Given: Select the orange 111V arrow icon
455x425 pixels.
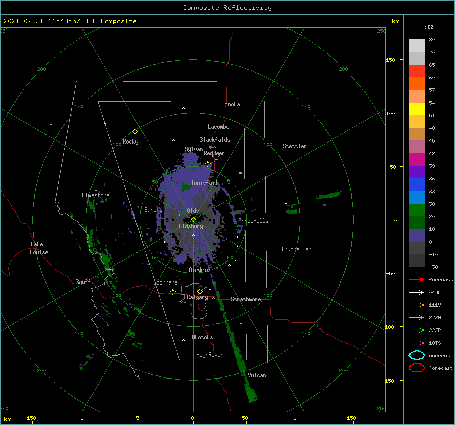Looking at the screenshot, I should click(x=417, y=305).
